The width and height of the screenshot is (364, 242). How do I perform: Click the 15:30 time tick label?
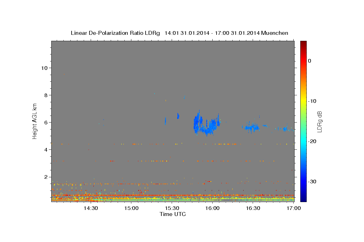tap(172, 208)
